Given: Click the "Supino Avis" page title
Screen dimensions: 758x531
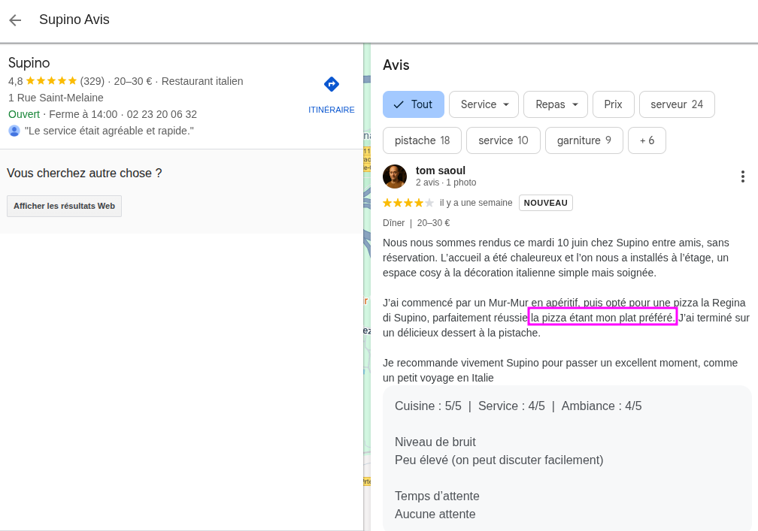Looking at the screenshot, I should tap(74, 20).
